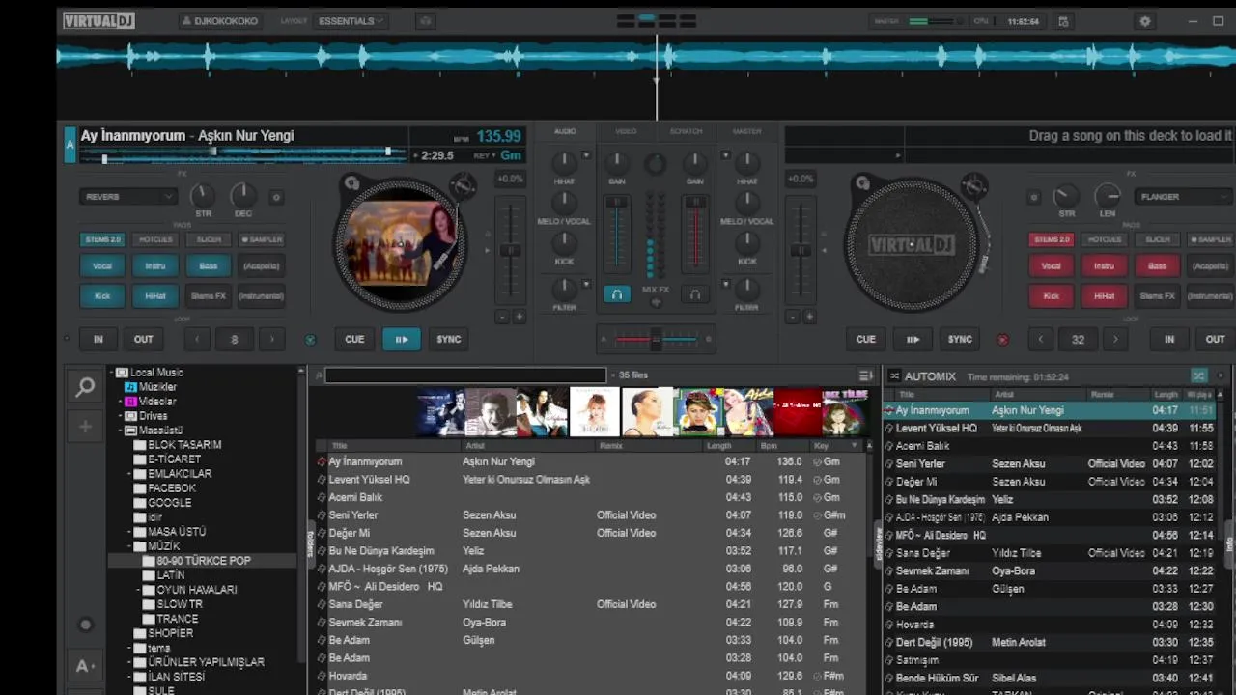The image size is (1236, 695).
Task: Switch to the AUDIO mixer tab
Action: pos(565,131)
